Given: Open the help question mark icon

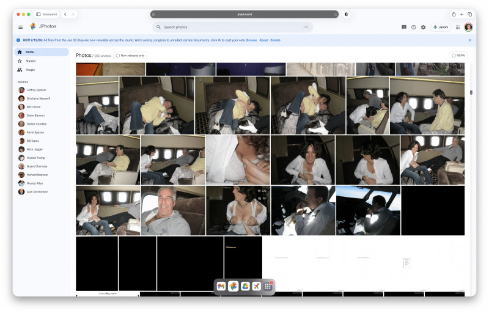Looking at the screenshot, I should (x=413, y=27).
